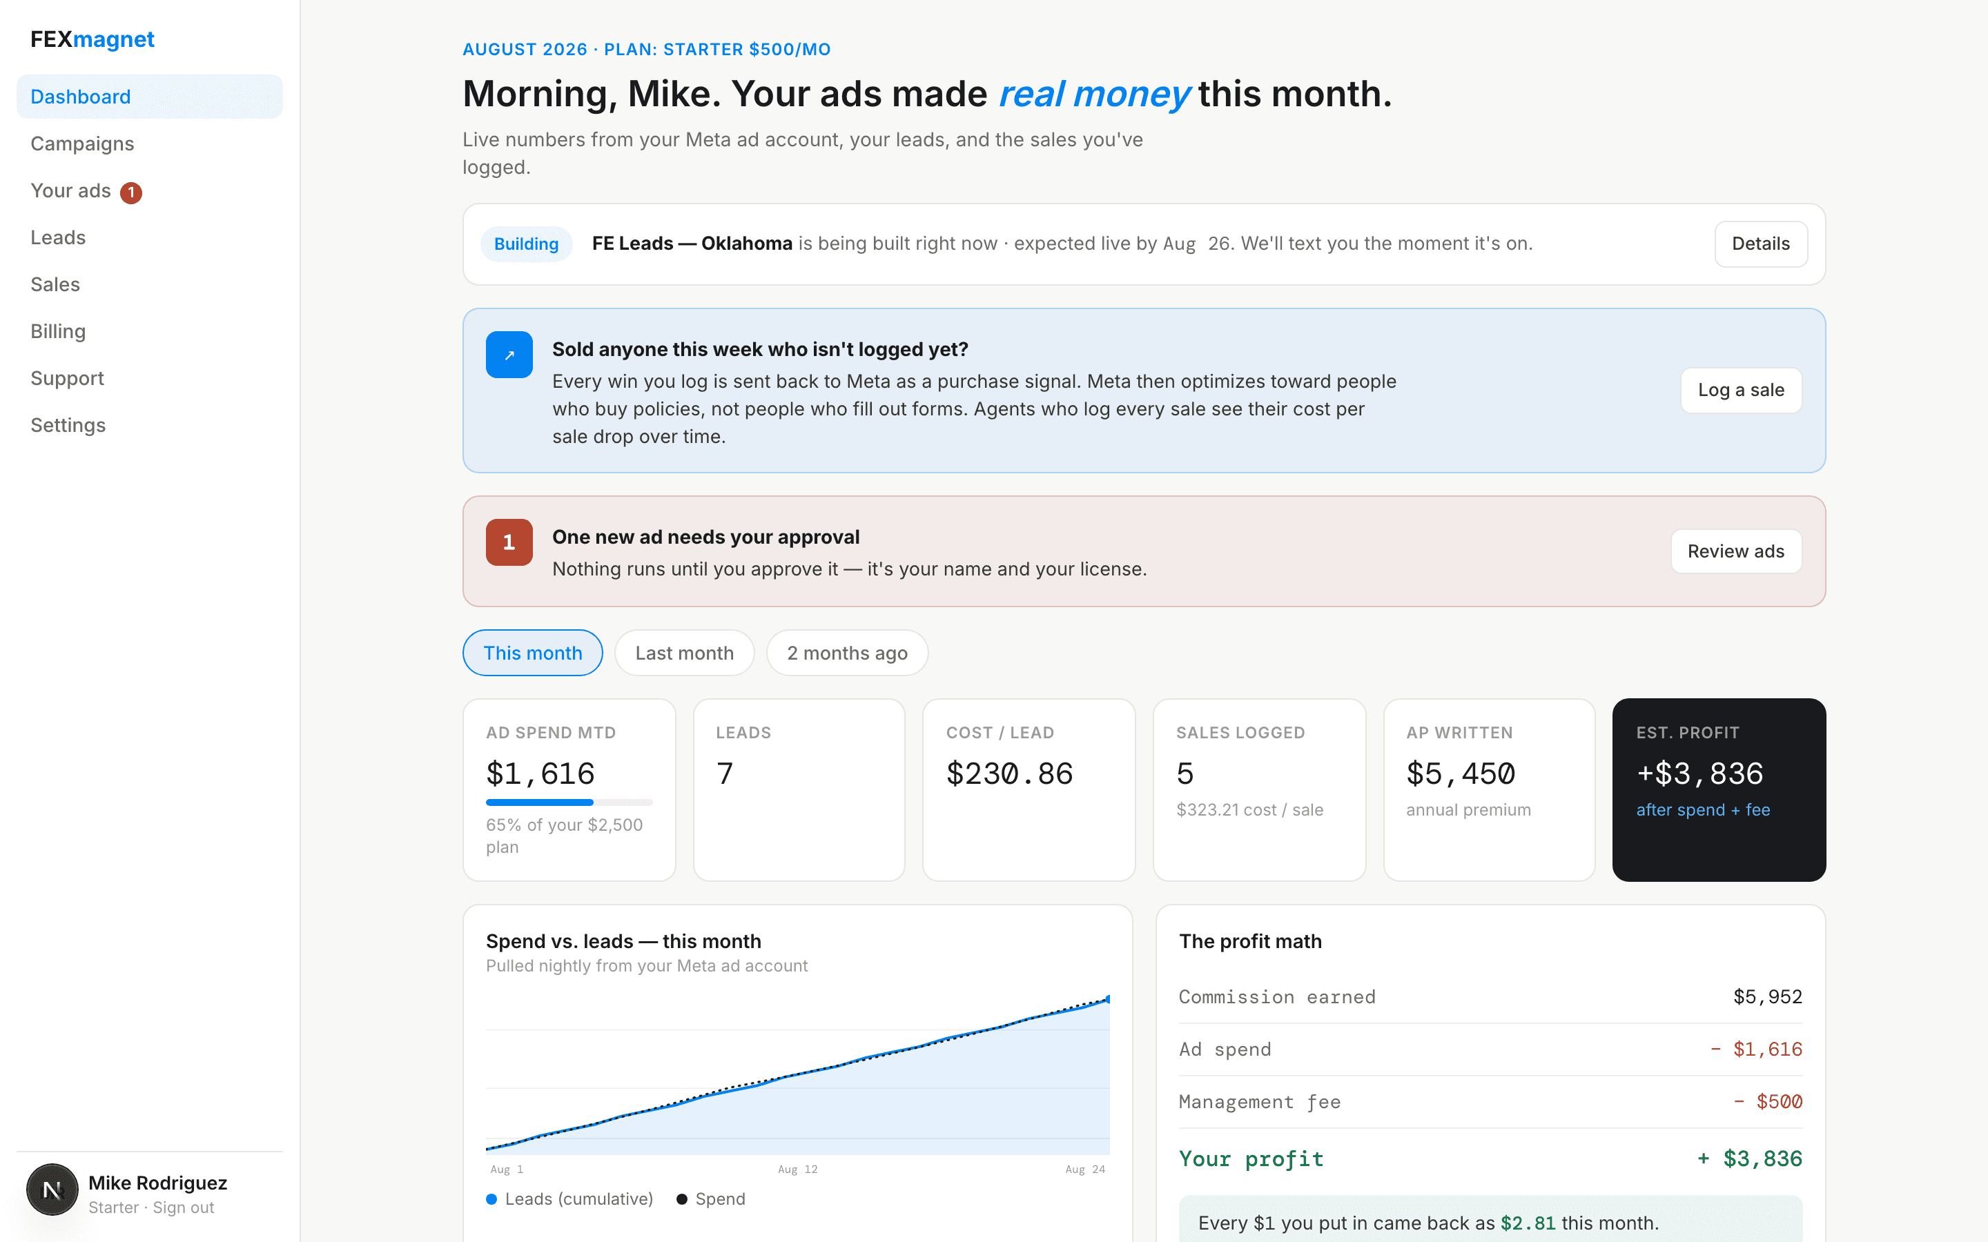Open Your ads section
The width and height of the screenshot is (1988, 1242).
tap(150, 190)
